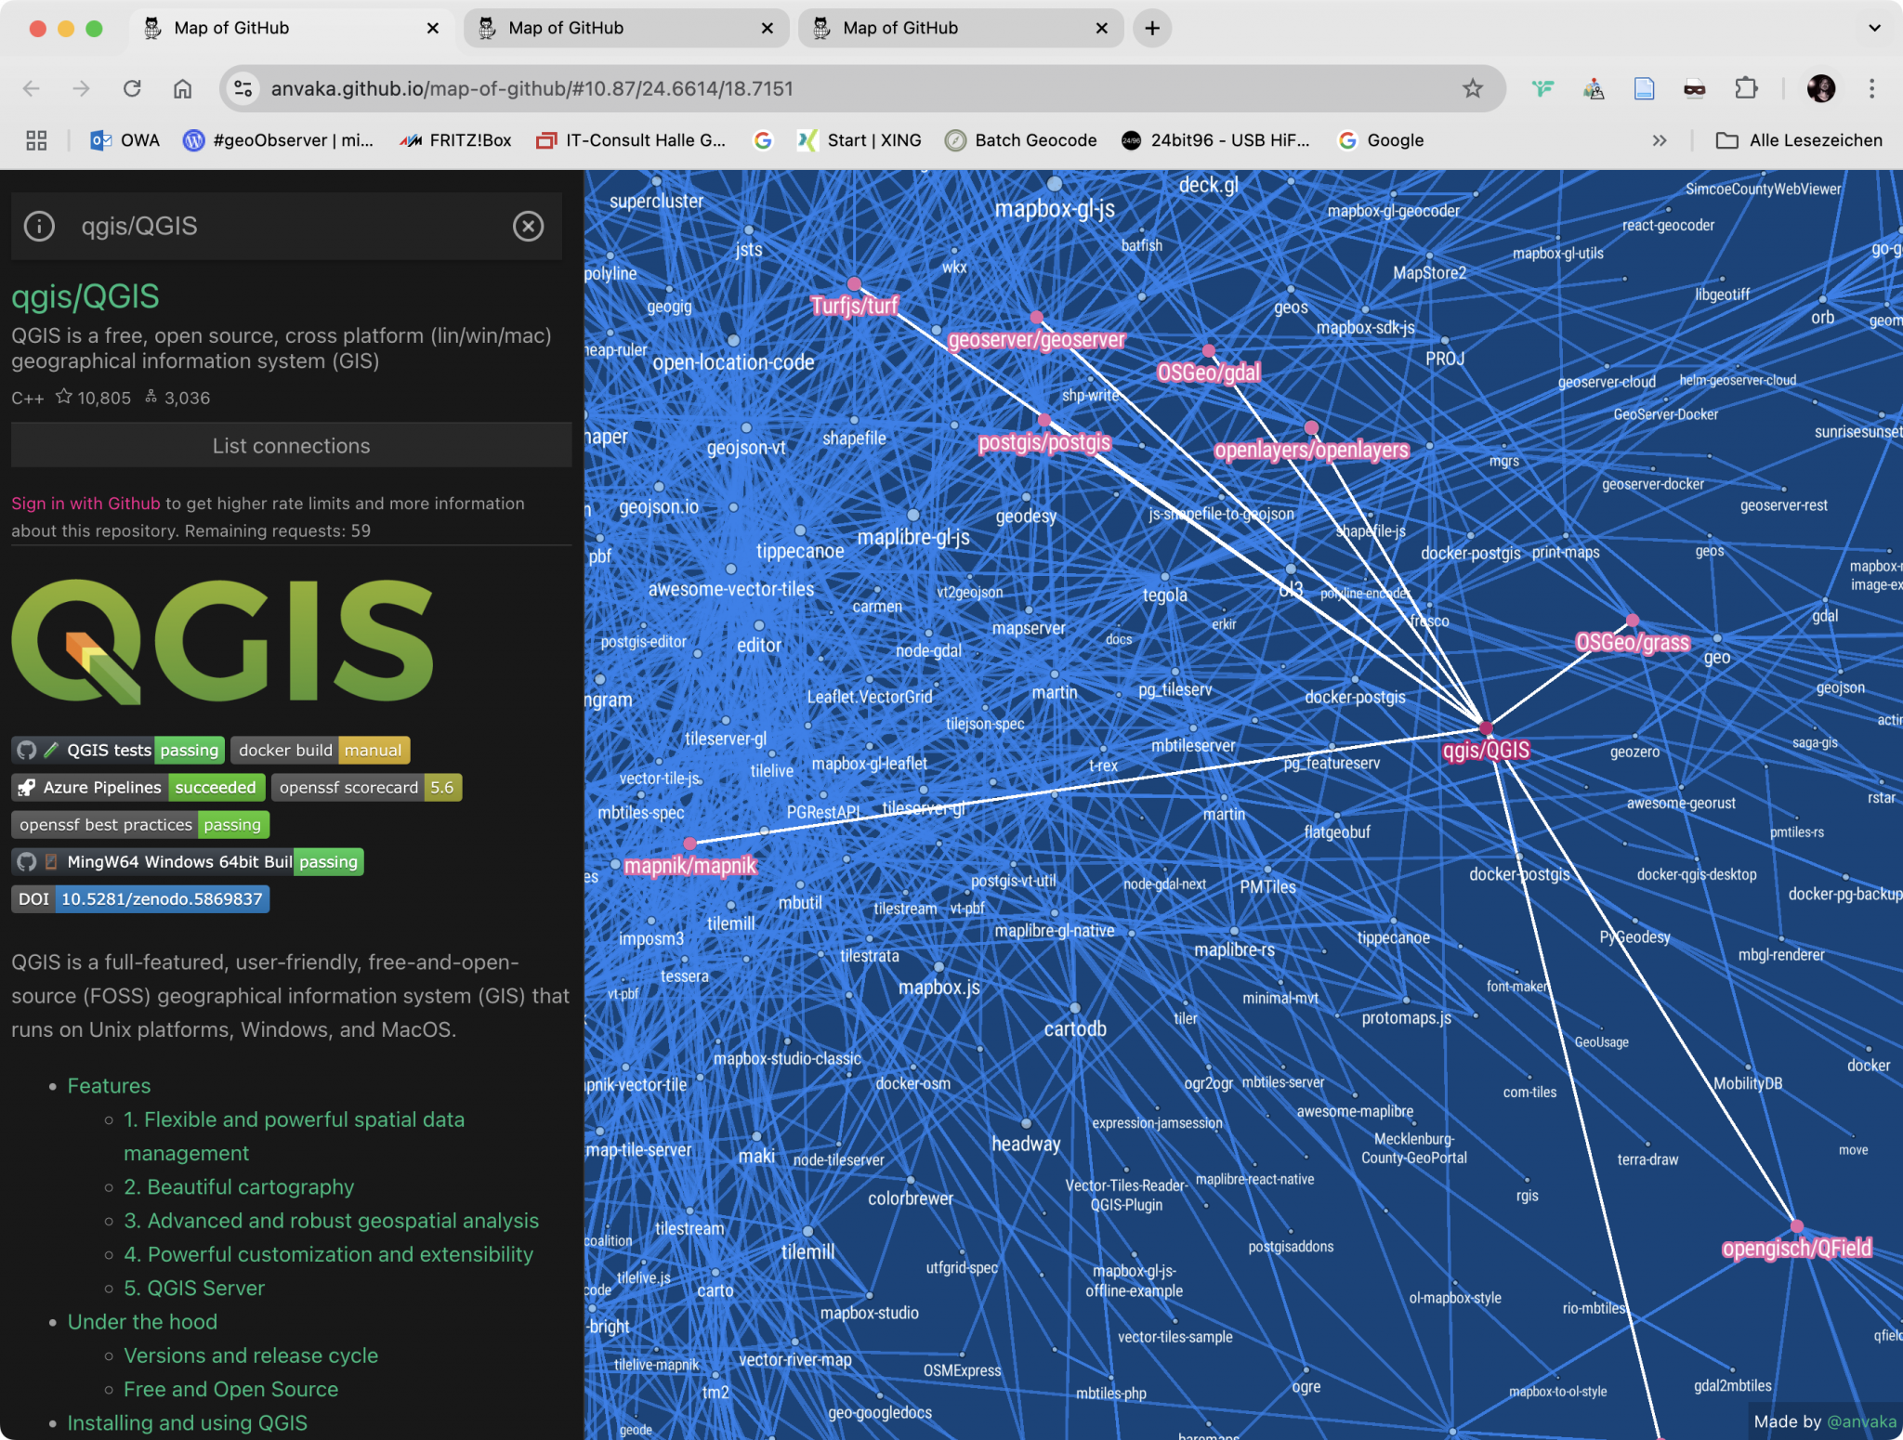Open Alle Lesezeichen folder

1799,140
